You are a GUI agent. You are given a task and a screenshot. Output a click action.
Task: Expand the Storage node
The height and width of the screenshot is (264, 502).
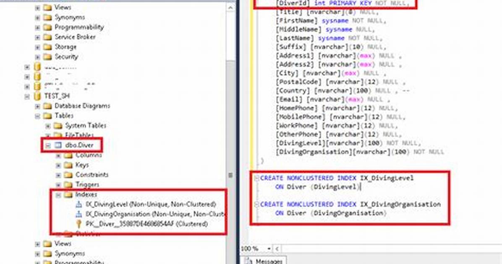point(37,47)
